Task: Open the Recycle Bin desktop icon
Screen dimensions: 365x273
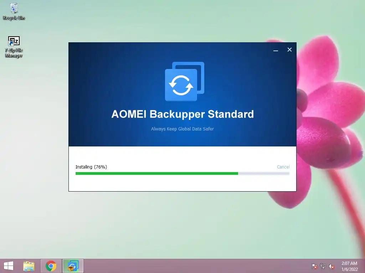Action: pos(14,11)
